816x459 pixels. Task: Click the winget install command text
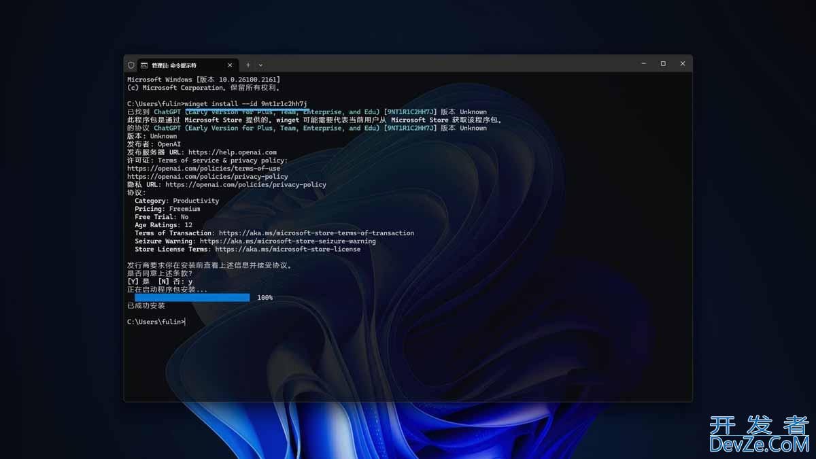point(246,104)
